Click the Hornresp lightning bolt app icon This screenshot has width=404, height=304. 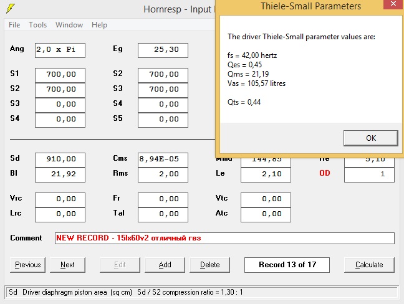11,8
